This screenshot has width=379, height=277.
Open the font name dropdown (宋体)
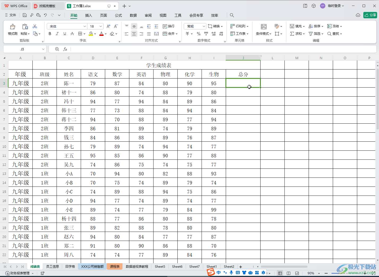(x=84, y=26)
